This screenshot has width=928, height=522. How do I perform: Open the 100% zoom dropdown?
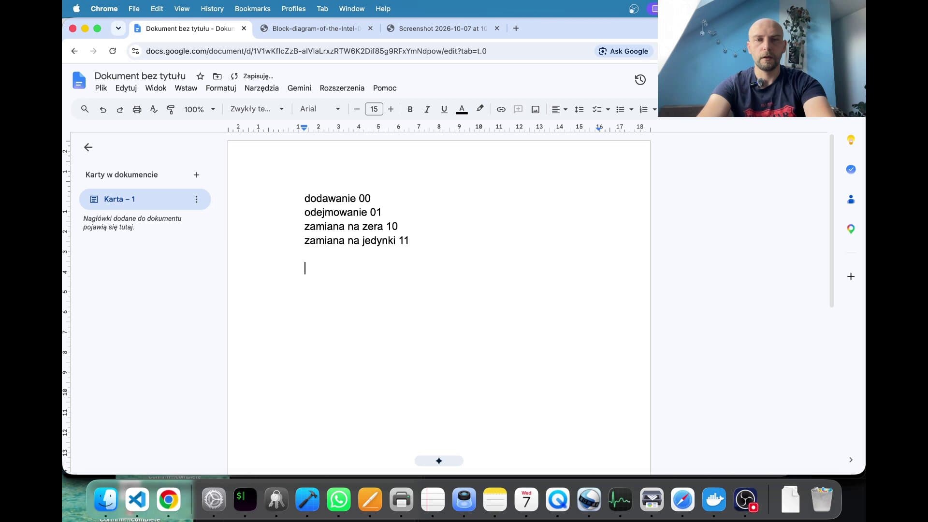(199, 109)
